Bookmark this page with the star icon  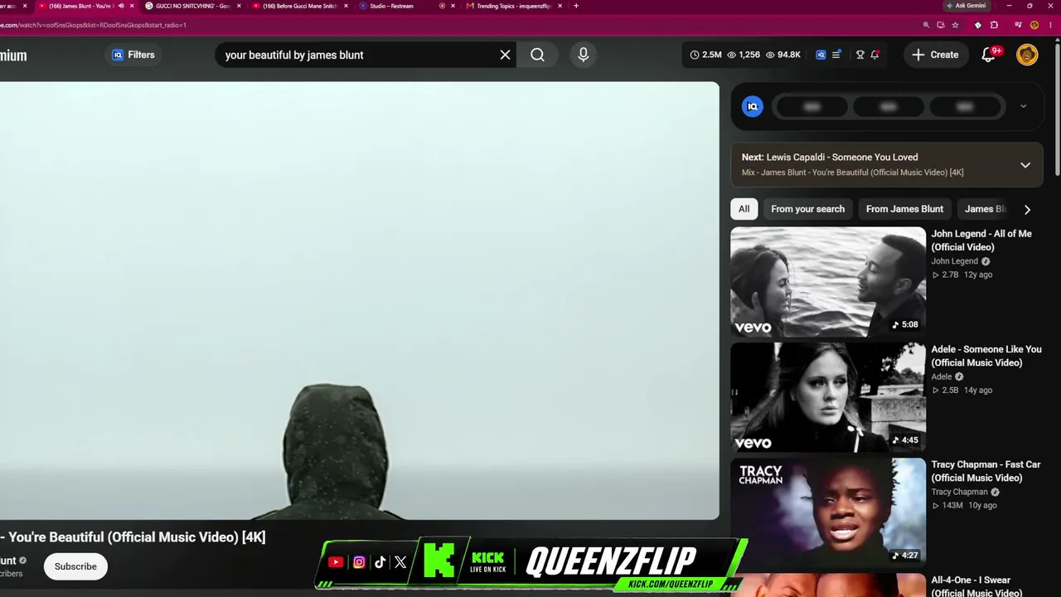(x=955, y=25)
